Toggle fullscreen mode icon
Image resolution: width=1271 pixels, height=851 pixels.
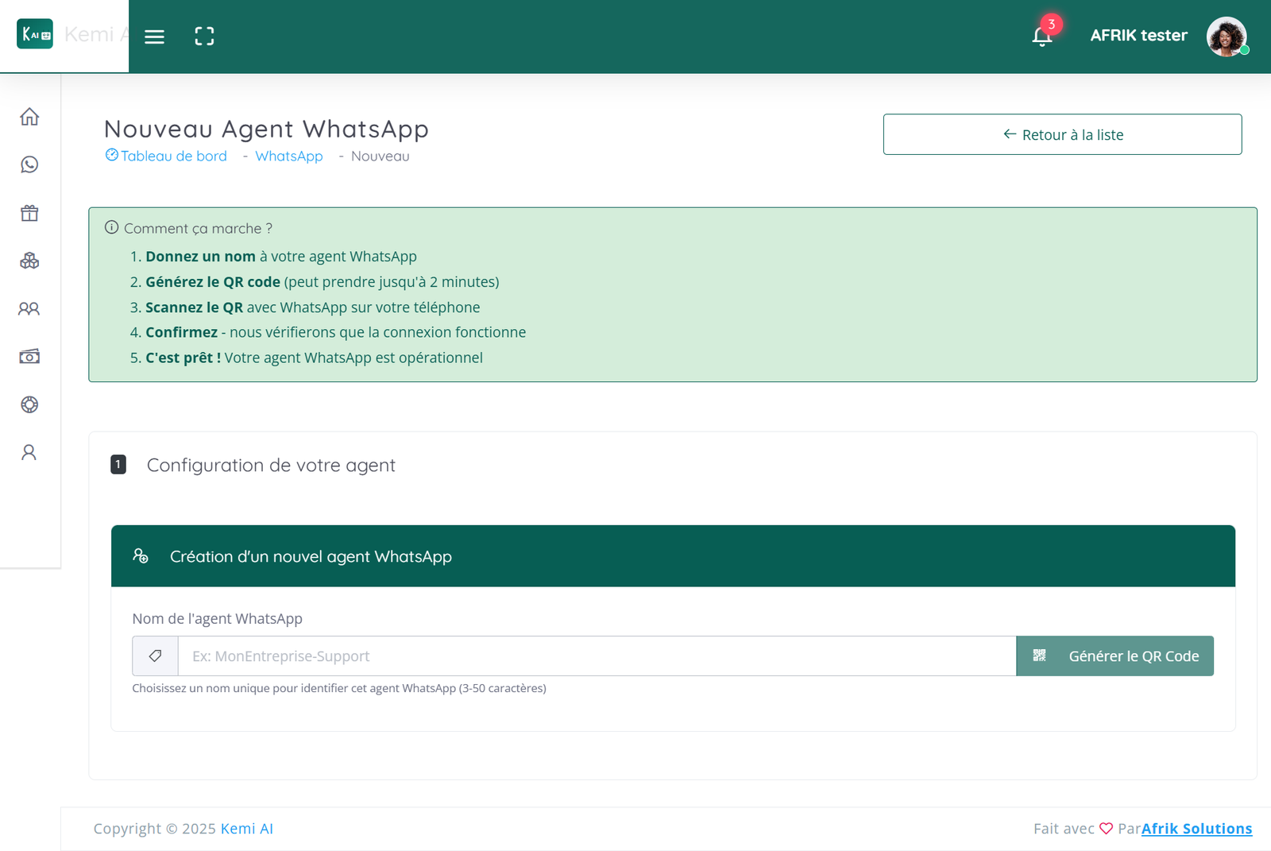tap(204, 37)
